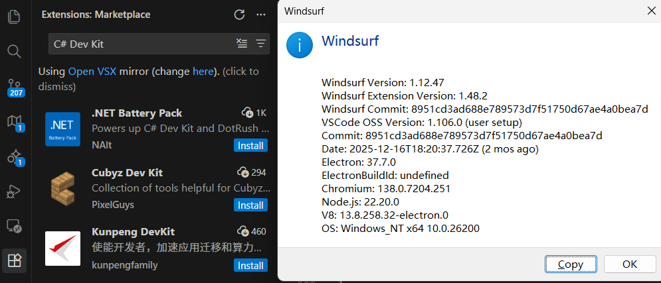Screen dimensions: 661x283
Task: Clear extensions search results
Action: click(242, 44)
